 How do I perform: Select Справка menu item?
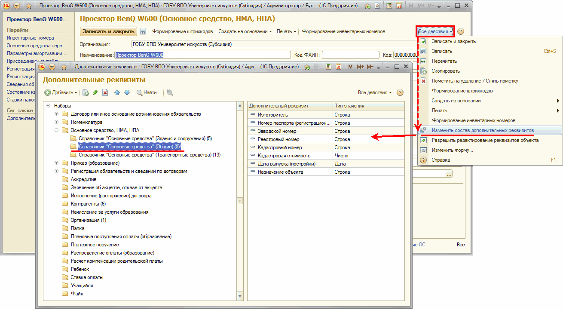tap(490, 160)
